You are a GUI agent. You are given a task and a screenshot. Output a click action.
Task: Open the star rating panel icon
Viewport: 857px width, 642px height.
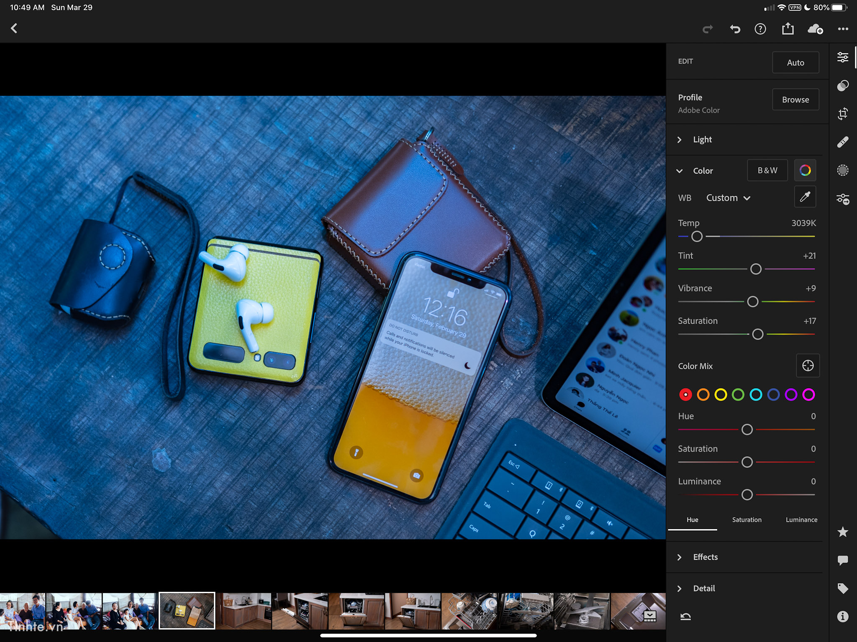point(843,532)
